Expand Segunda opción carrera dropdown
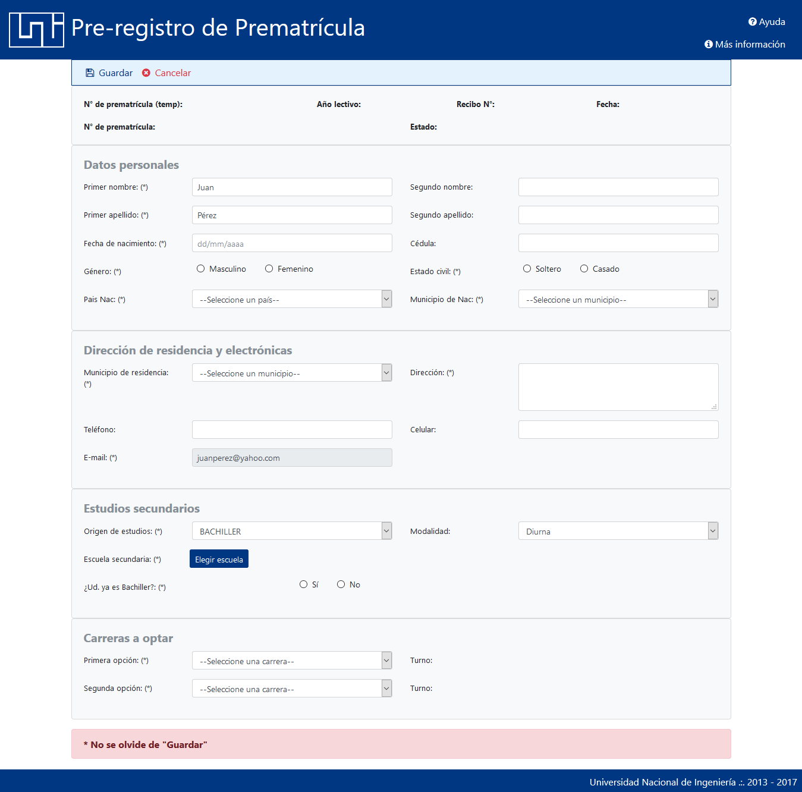 (x=292, y=689)
